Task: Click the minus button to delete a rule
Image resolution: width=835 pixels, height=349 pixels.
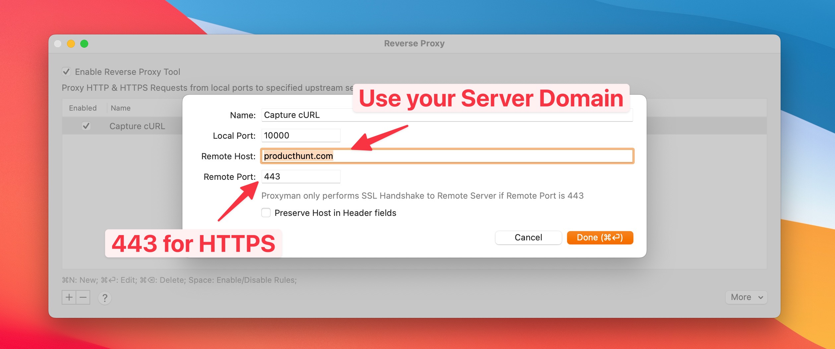Action: click(83, 297)
